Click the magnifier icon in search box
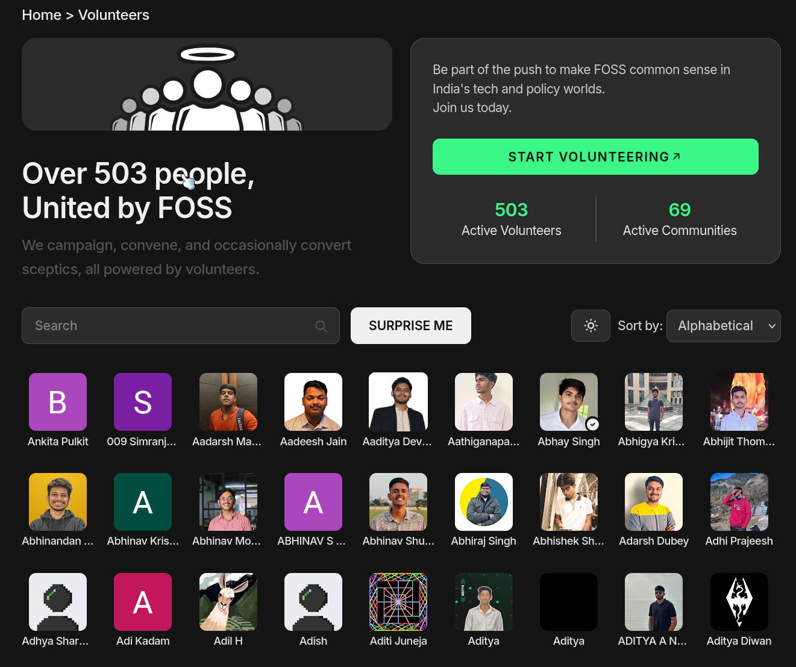This screenshot has height=667, width=796. tap(321, 326)
